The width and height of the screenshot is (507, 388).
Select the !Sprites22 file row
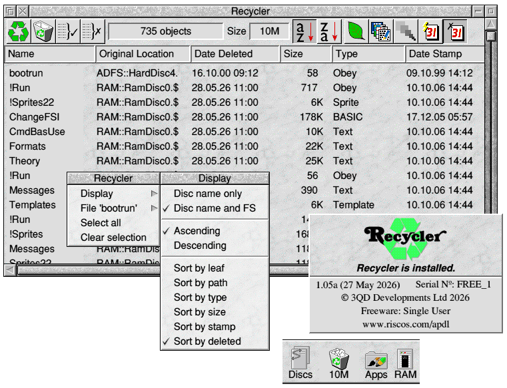point(244,102)
